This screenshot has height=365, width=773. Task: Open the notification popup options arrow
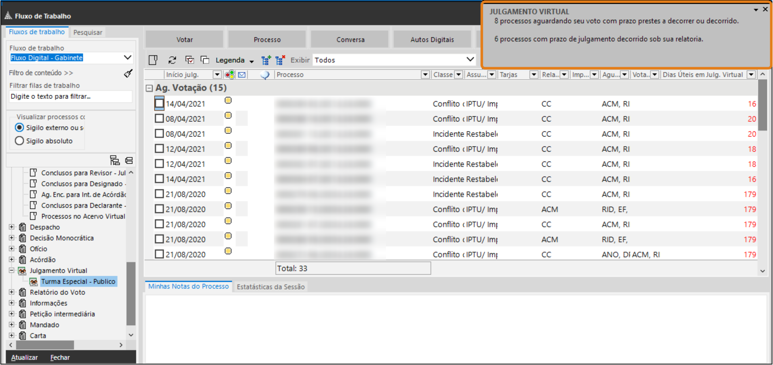(x=756, y=10)
